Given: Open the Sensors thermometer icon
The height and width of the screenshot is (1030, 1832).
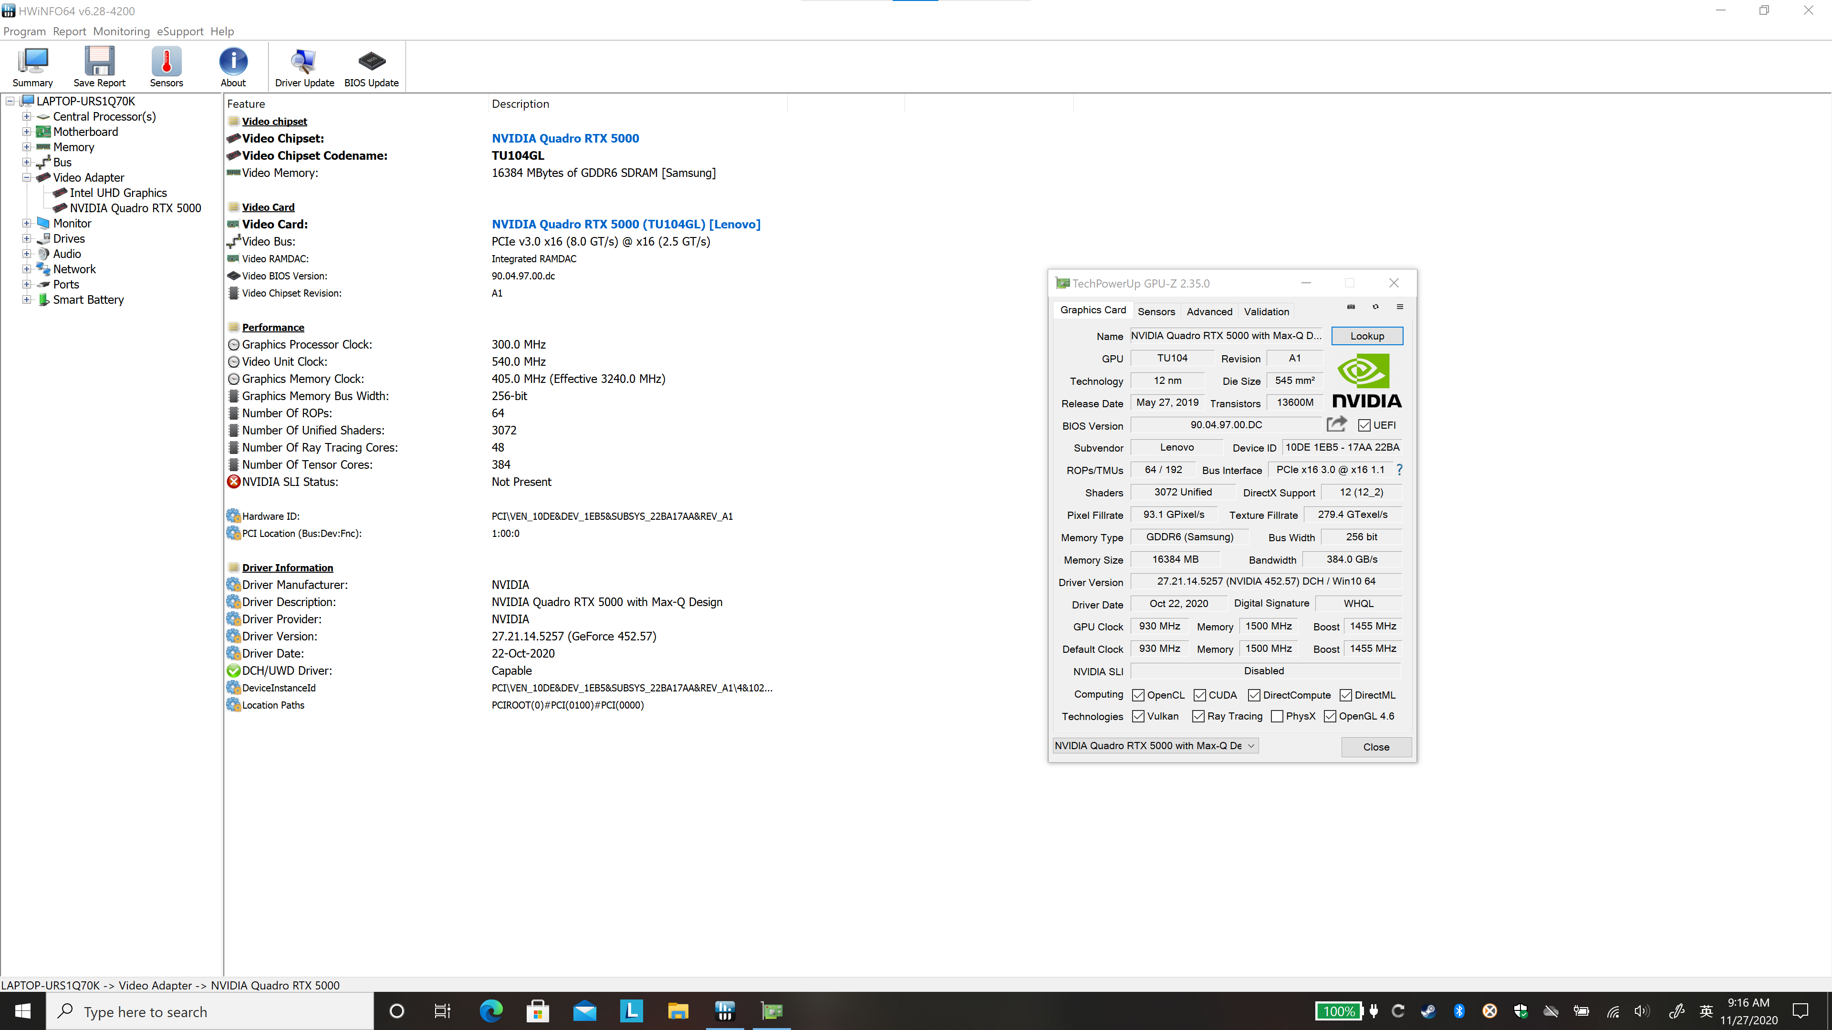Looking at the screenshot, I should [x=167, y=67].
